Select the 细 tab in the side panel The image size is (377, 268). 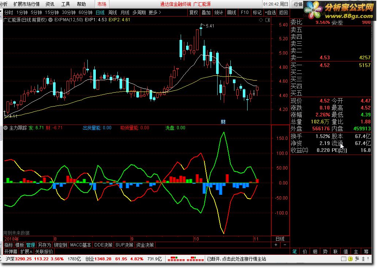[315, 252]
